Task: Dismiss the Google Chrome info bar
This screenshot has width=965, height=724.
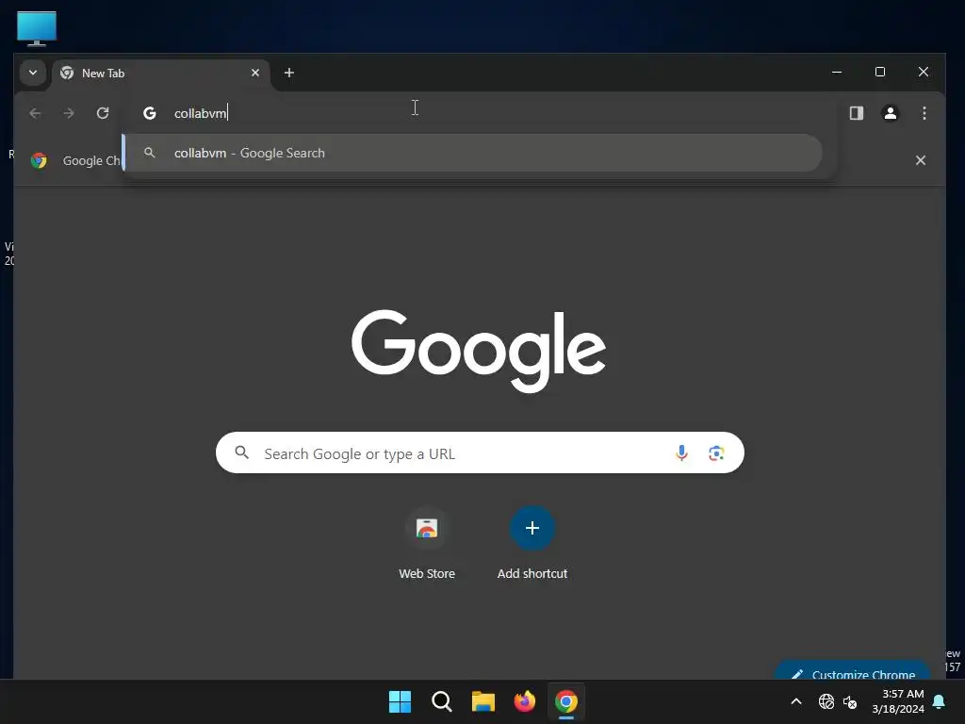Action: coord(920,160)
